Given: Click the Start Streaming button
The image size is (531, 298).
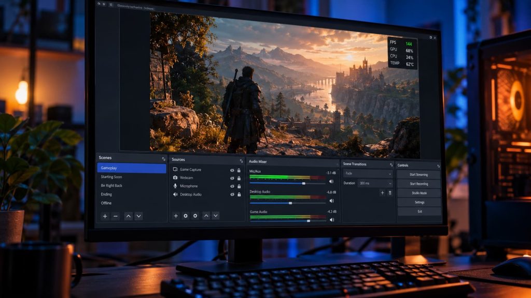Looking at the screenshot, I should coord(418,175).
